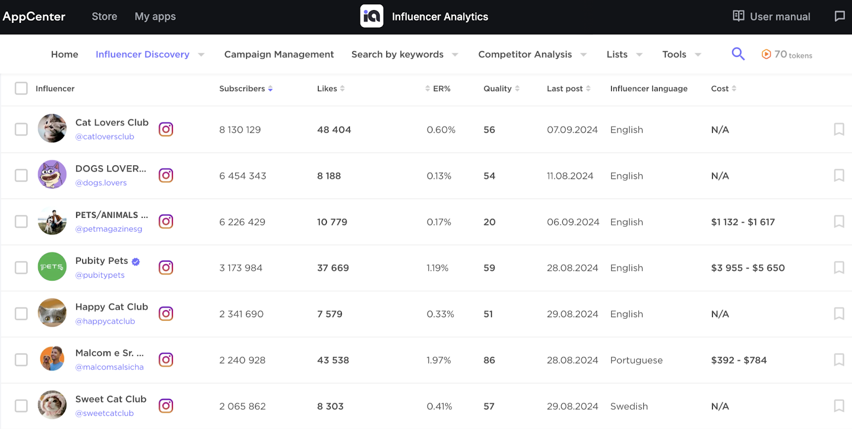
Task: Expand the Search by keywords dropdown arrow
Action: (455, 54)
